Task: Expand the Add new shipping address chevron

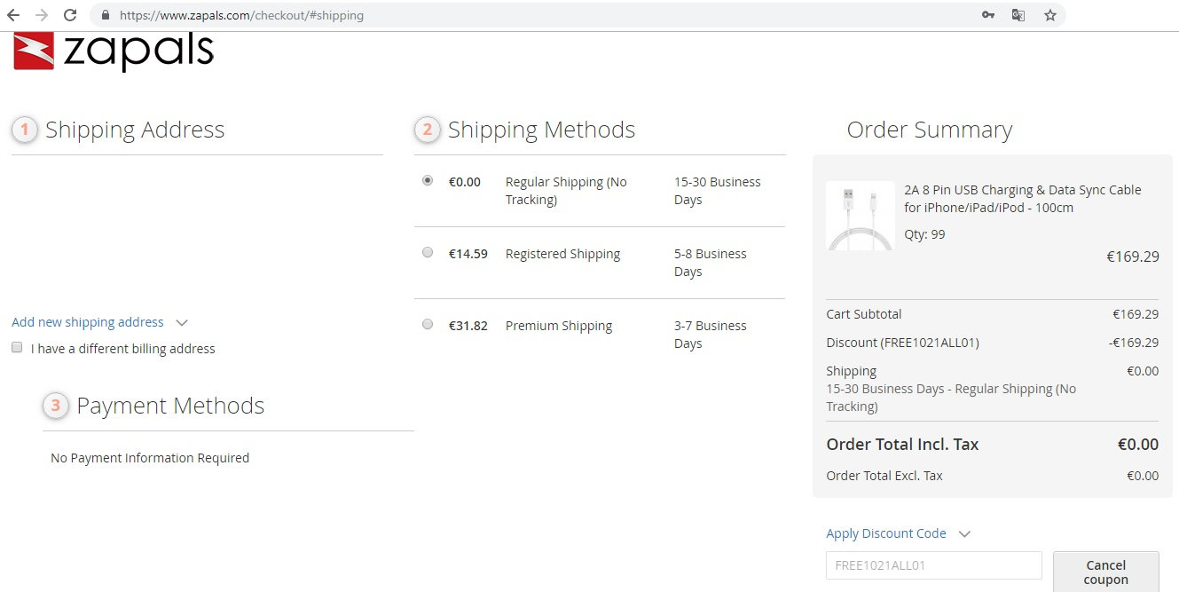Action: tap(182, 323)
